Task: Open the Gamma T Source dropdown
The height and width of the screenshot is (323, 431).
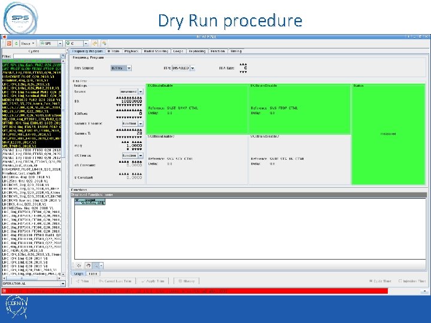Action: [x=132, y=124]
